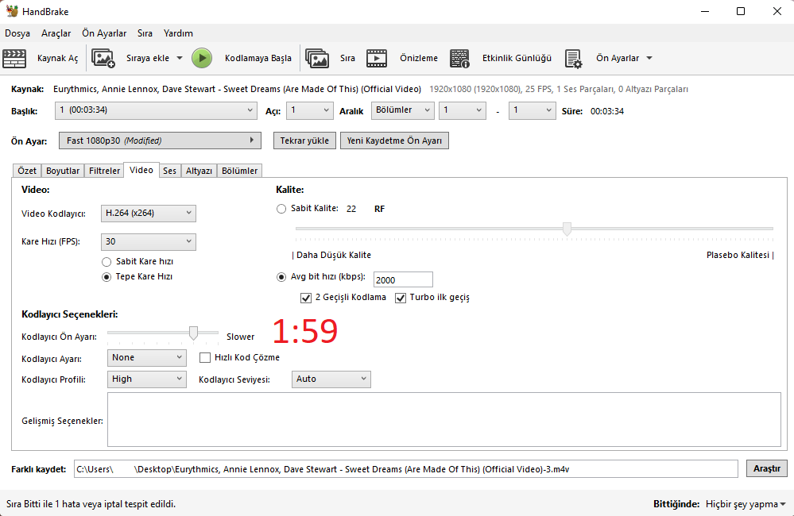Open the Kodlayıcı Ayarı None dropdown
Viewport: 794px width, 516px height.
pos(147,358)
